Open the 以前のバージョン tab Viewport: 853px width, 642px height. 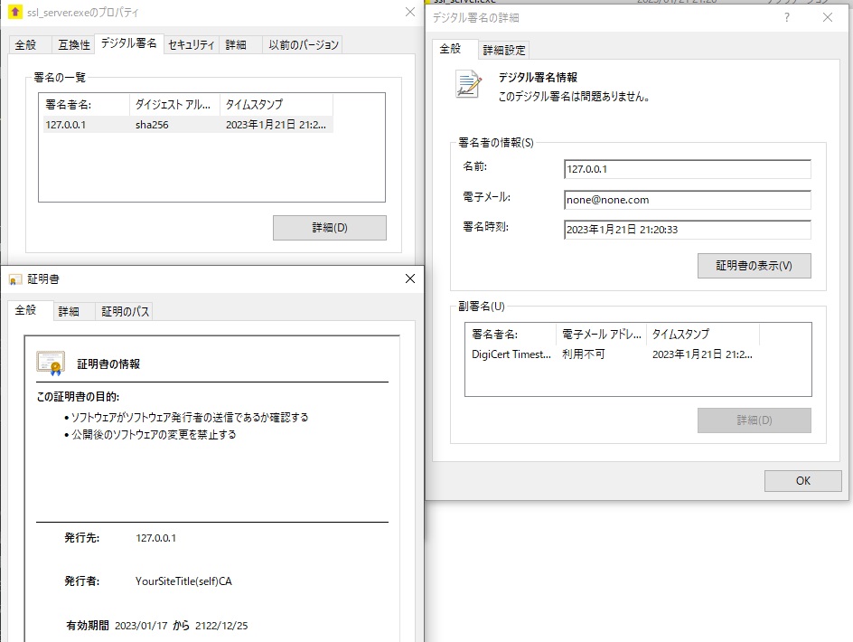304,44
